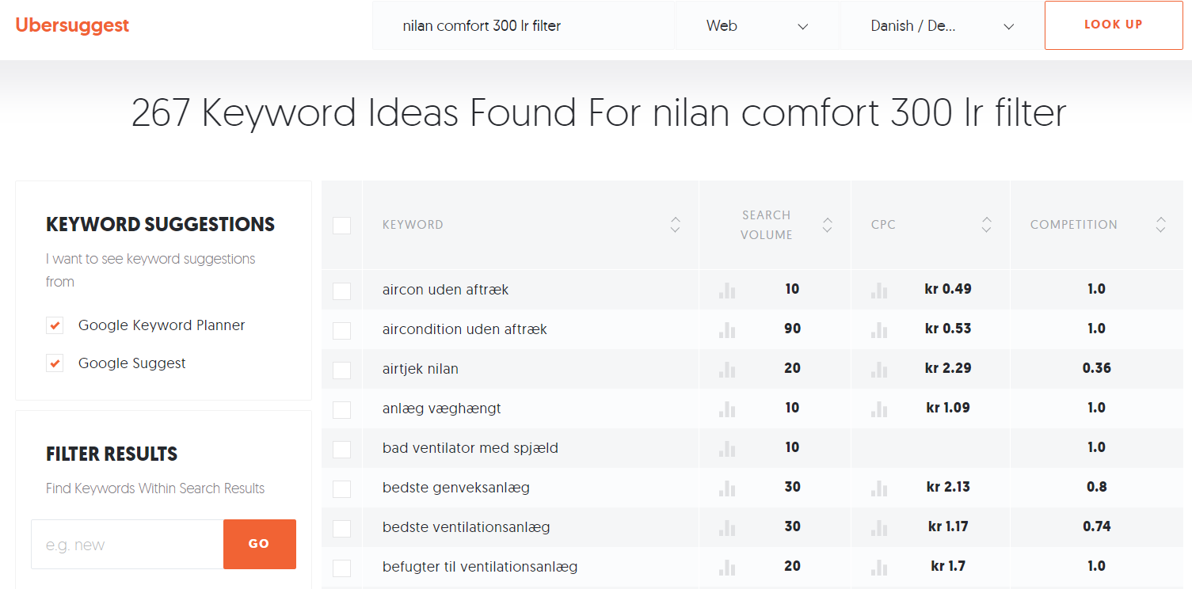Sort by CPC using the arrow icon

click(986, 225)
